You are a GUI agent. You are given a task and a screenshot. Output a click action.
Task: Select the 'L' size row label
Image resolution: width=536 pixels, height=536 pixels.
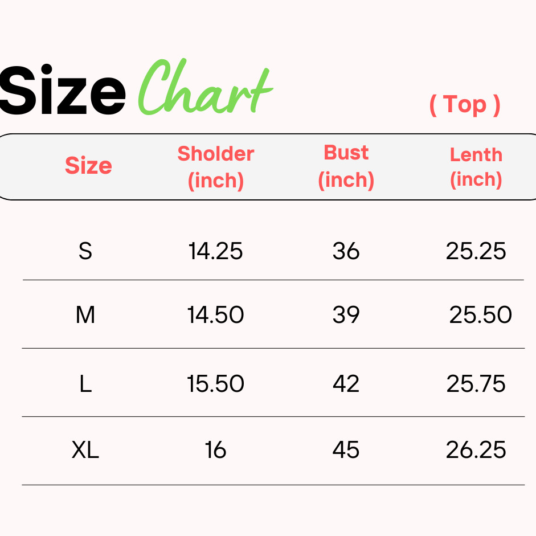pos(85,383)
